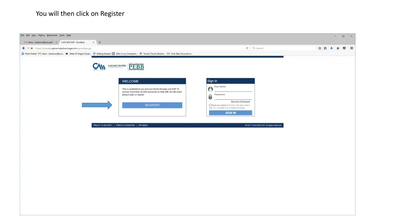Switch to the Inbox - barlowm@sou.edu tab
The height and width of the screenshot is (221, 394).
pyautogui.click(x=41, y=42)
